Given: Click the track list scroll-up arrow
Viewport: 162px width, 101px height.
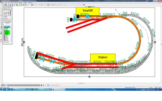Looking at the screenshot, I should pyautogui.click(x=11, y=27).
